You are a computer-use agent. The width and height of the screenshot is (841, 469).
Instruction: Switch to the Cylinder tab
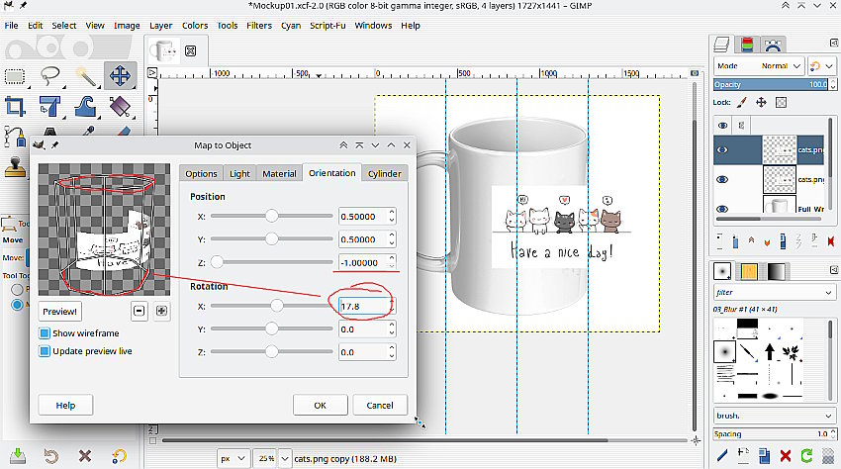pos(384,173)
